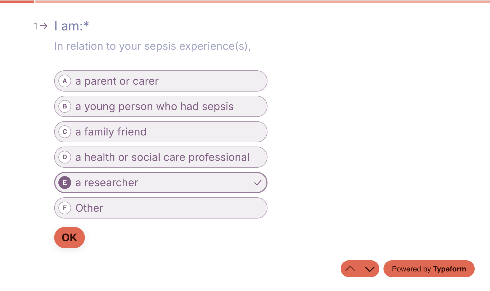Click the question 1 arrow icon
Image resolution: width=490 pixels, height=291 pixels.
click(x=44, y=26)
